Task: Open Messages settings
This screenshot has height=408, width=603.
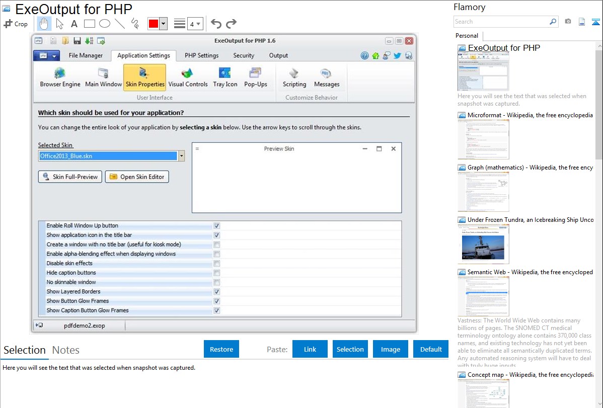Action: pyautogui.click(x=327, y=77)
